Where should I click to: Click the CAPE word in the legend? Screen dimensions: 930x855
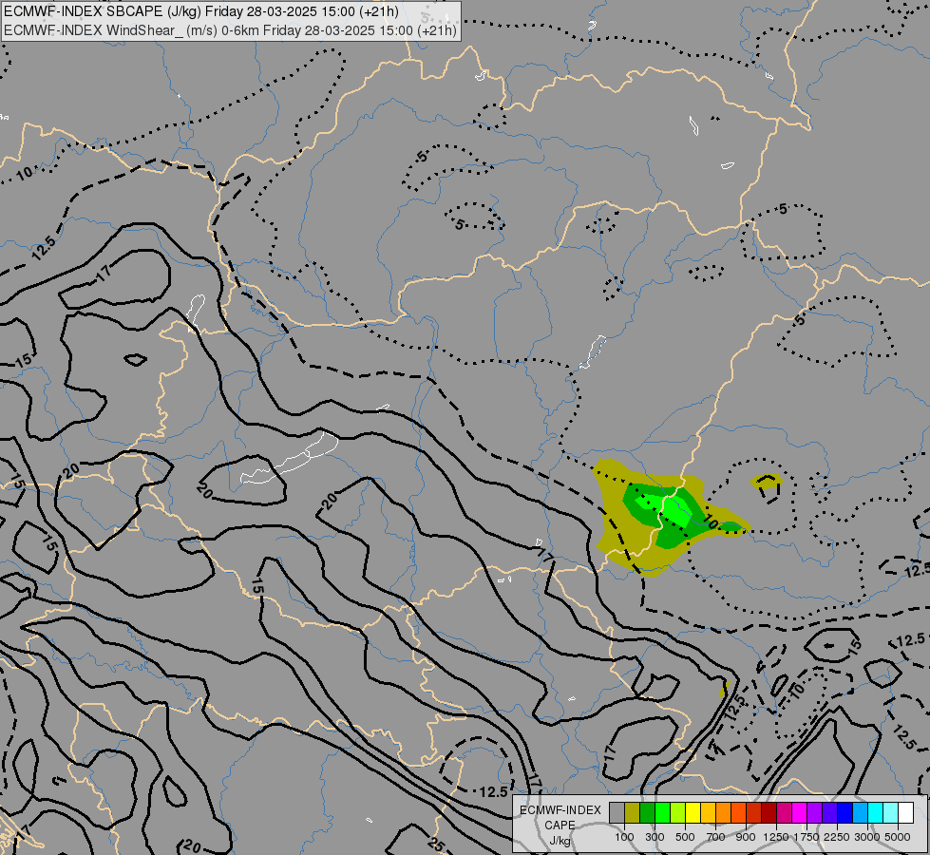point(560,826)
